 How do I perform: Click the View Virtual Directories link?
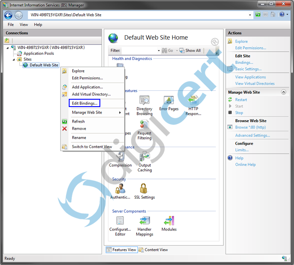pos(255,83)
